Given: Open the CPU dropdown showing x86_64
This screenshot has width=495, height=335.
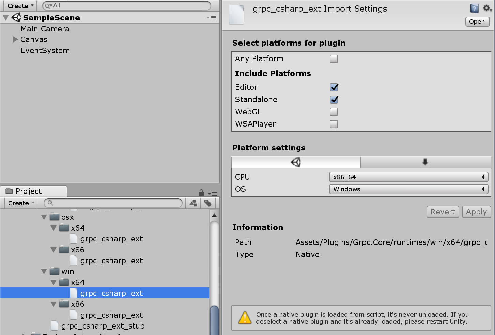Looking at the screenshot, I should coord(408,177).
